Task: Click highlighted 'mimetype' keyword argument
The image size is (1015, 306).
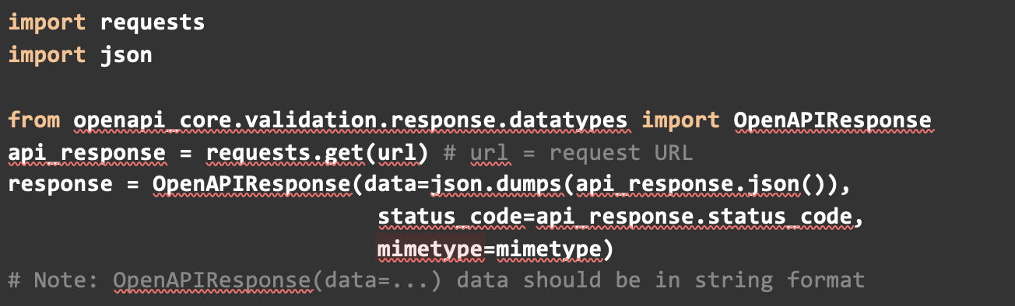Action: pos(430,249)
